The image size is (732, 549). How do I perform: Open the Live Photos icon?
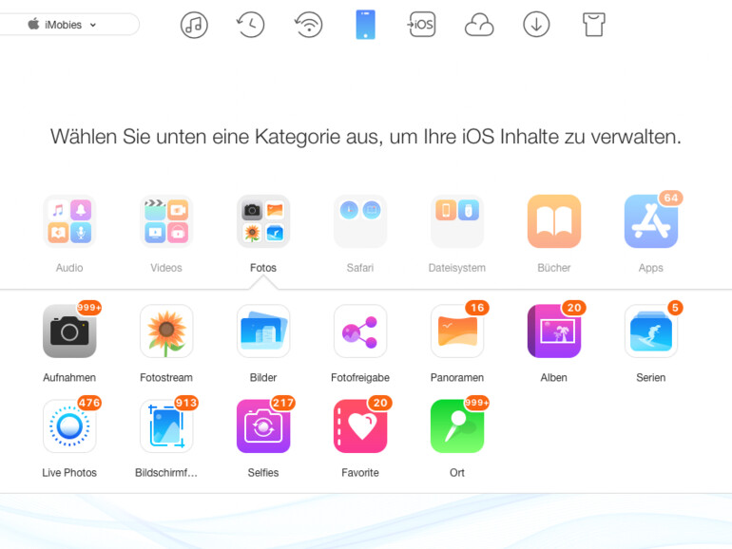(69, 426)
